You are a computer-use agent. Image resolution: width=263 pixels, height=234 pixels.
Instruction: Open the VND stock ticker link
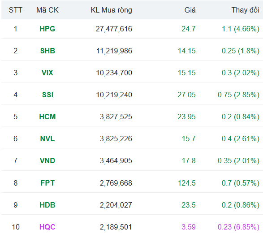coord(47,161)
